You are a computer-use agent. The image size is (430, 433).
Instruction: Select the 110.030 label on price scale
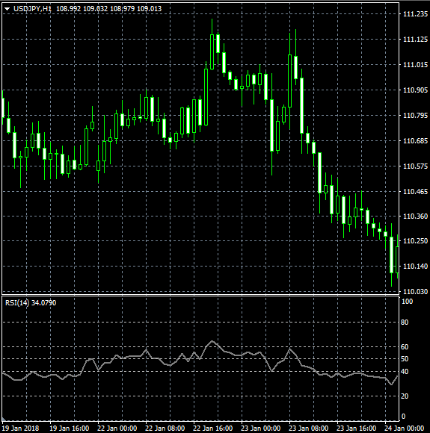415,291
